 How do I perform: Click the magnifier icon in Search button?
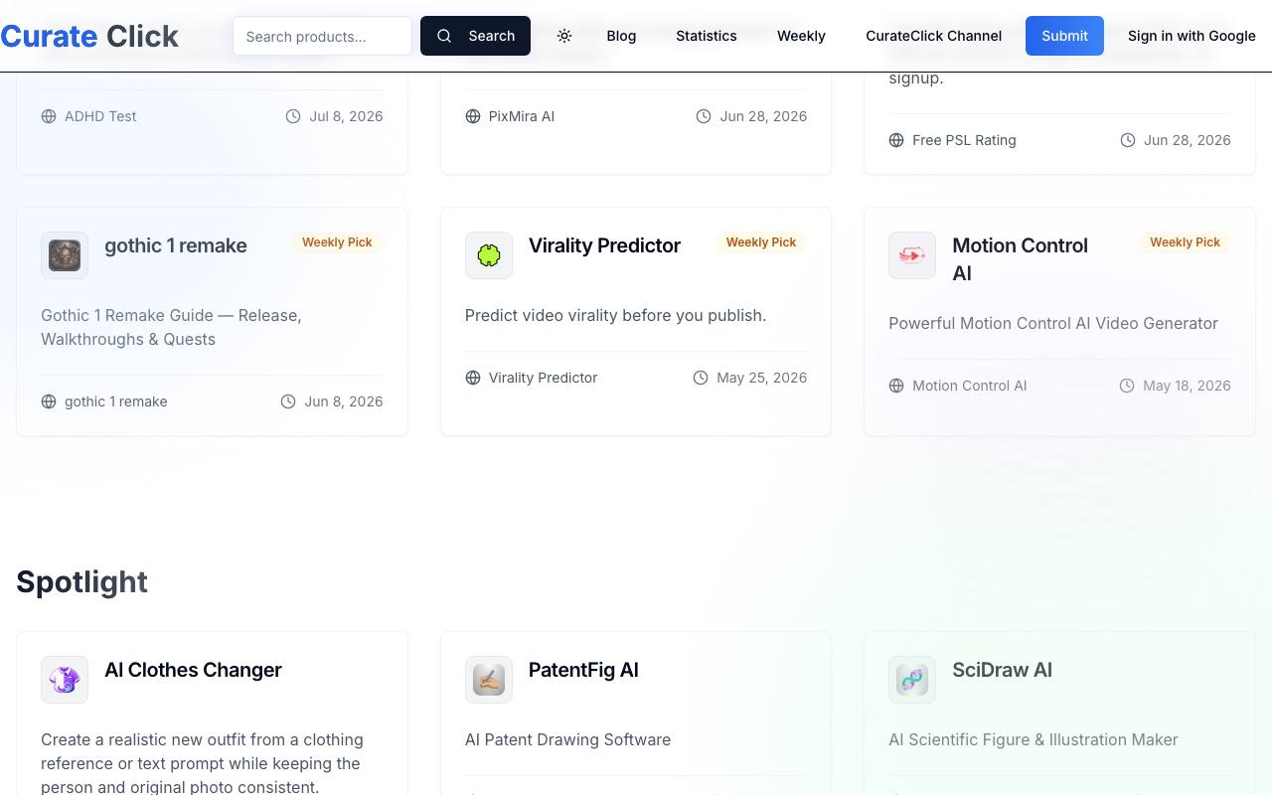coord(444,36)
